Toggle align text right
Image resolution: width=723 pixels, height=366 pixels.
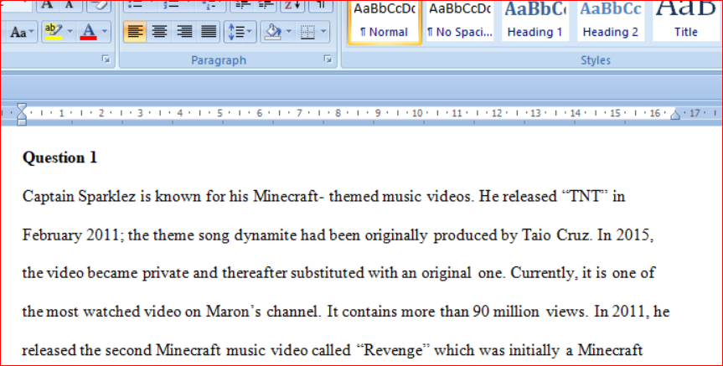tap(184, 32)
